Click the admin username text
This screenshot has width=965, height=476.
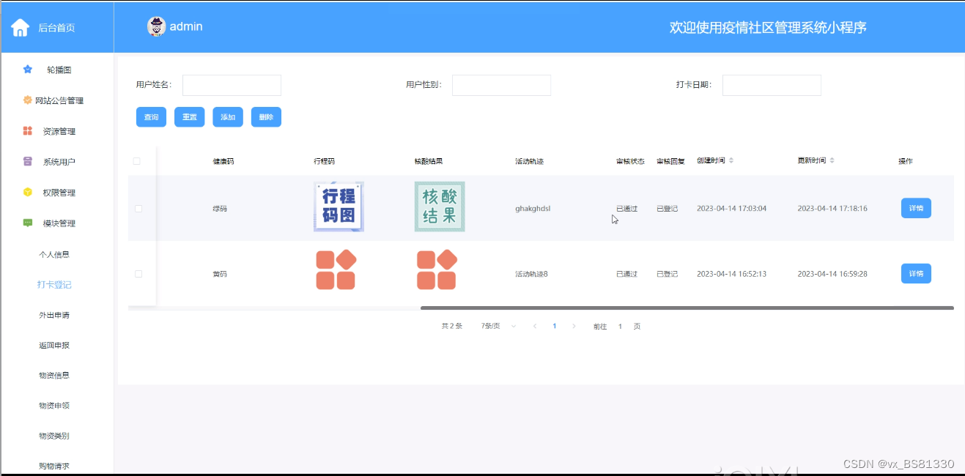pos(186,27)
